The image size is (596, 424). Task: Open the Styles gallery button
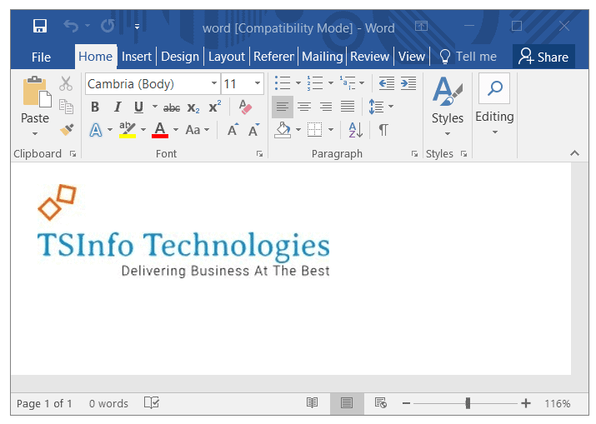[x=448, y=107]
